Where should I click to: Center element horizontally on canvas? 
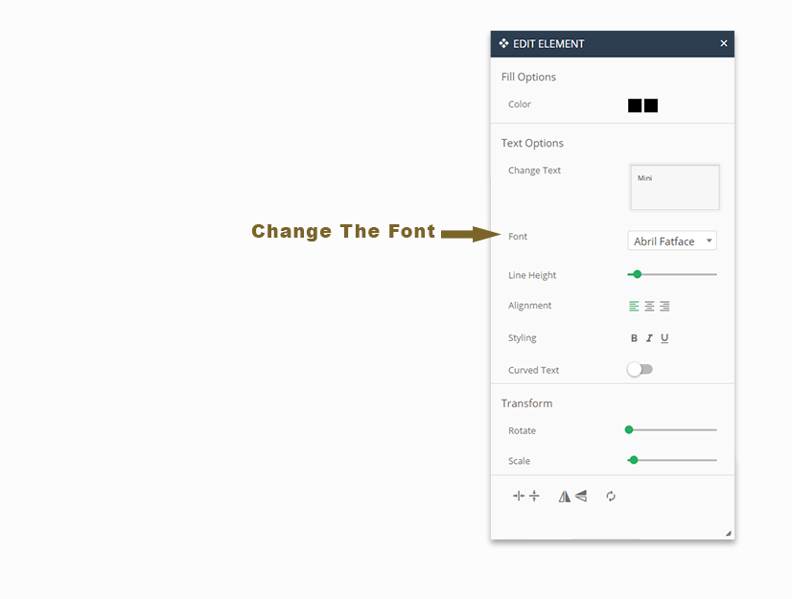click(x=519, y=496)
